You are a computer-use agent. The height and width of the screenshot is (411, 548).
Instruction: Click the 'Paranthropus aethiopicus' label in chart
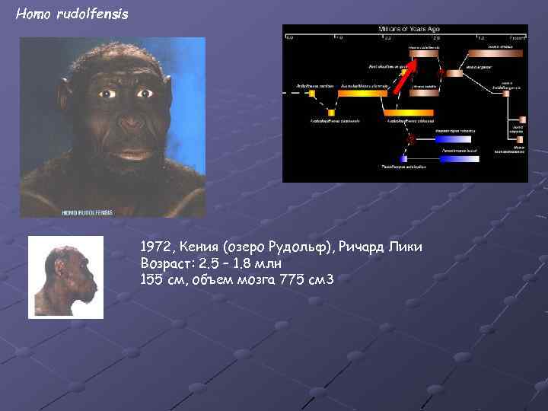click(x=403, y=167)
